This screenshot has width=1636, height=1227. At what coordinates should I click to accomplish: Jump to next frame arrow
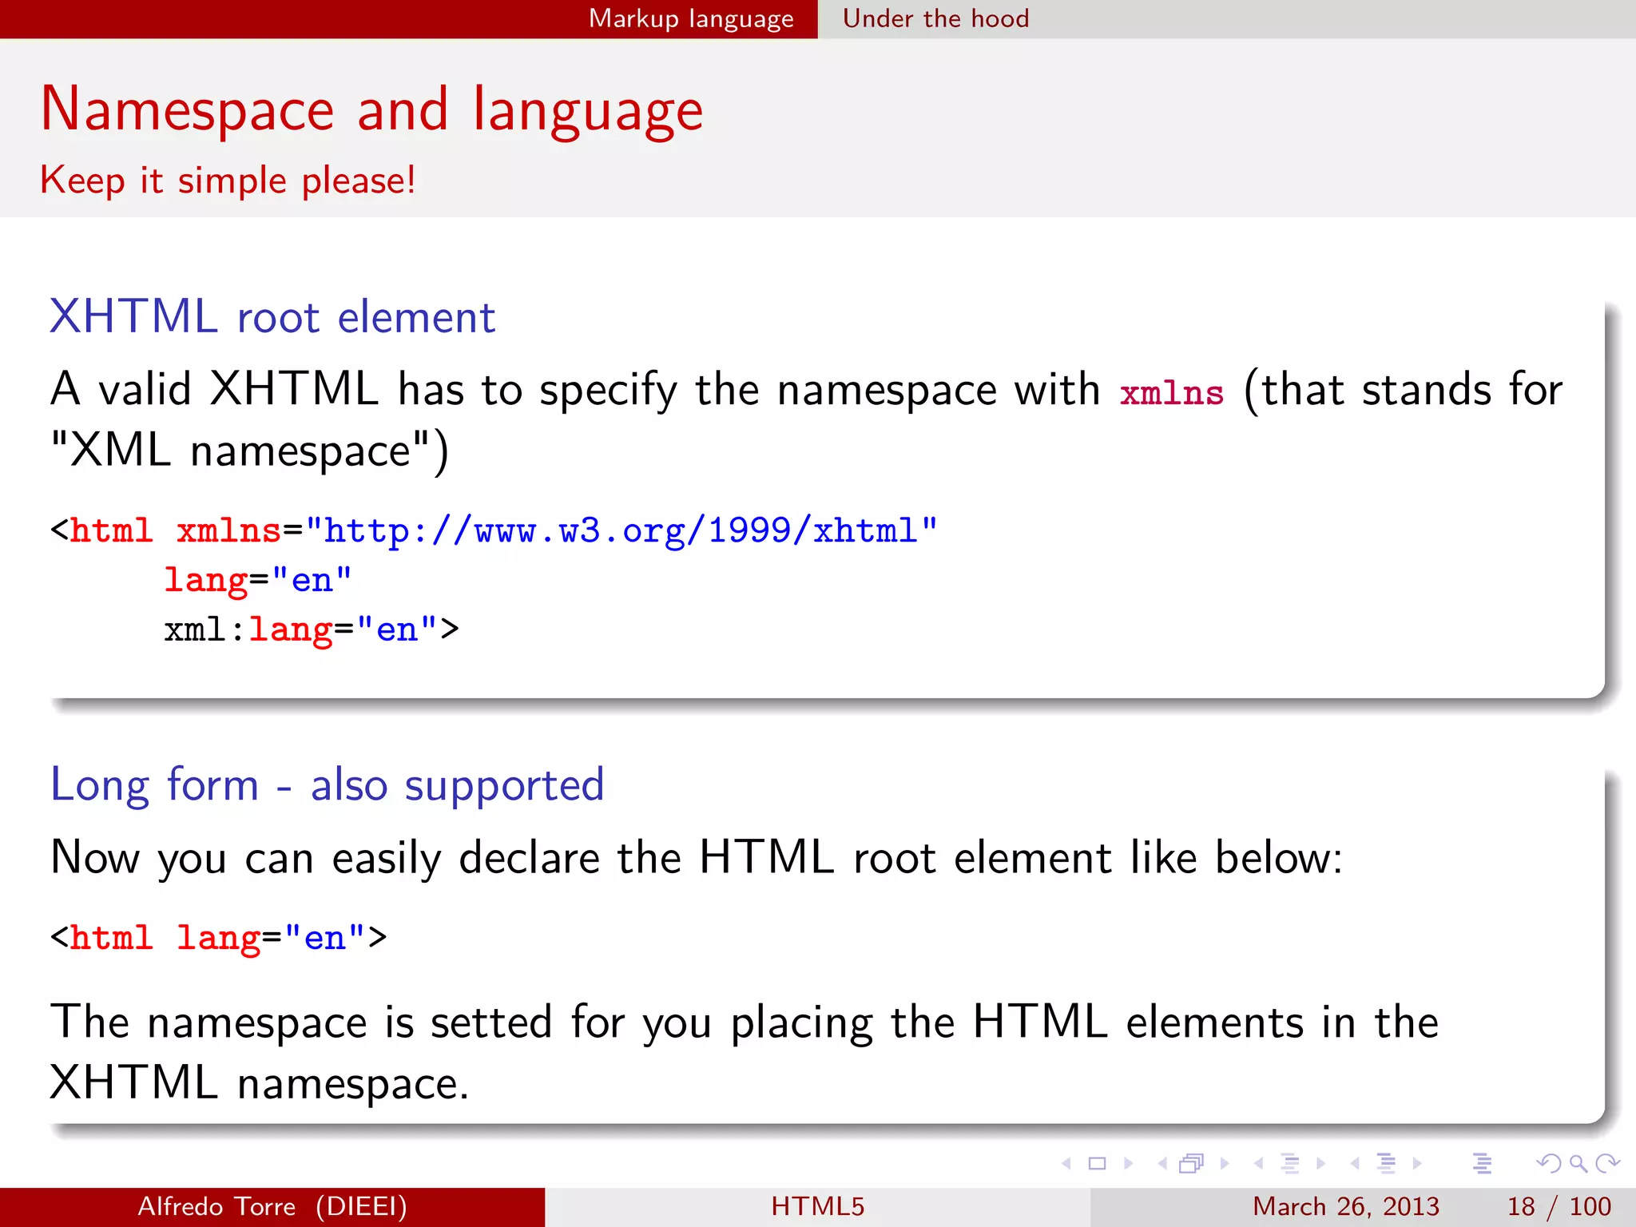click(1225, 1164)
